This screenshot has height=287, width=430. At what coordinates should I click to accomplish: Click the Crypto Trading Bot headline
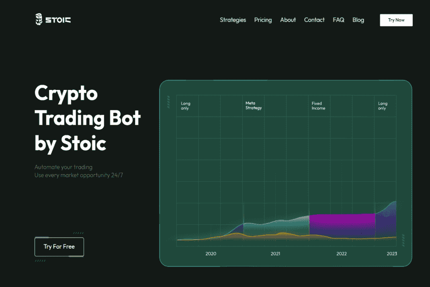(x=87, y=118)
